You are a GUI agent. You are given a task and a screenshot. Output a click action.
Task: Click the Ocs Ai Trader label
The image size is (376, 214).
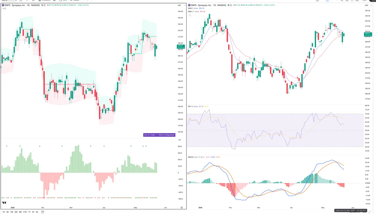(150, 135)
